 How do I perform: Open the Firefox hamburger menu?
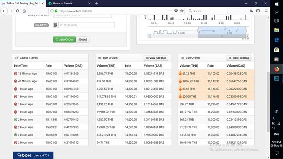266,11
